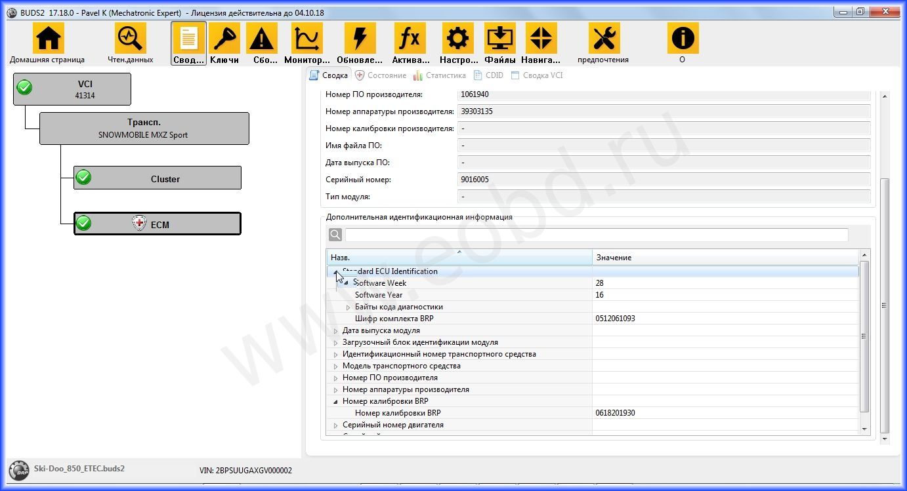Open the Файлы download icon

pyautogui.click(x=500, y=38)
